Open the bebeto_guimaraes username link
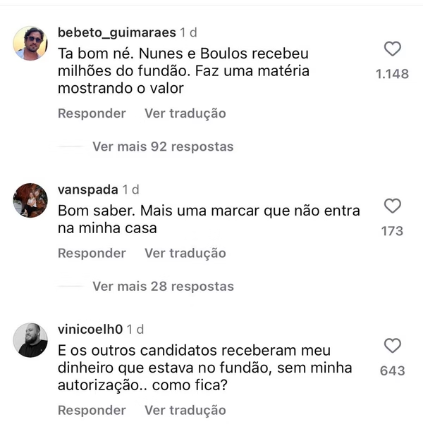 (x=116, y=32)
